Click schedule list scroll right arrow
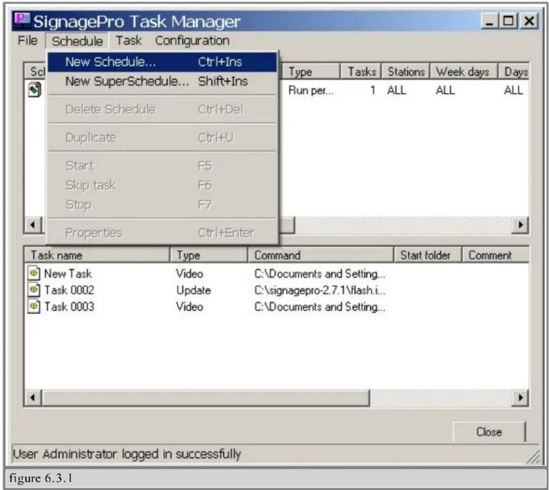The image size is (549, 490). [x=520, y=225]
